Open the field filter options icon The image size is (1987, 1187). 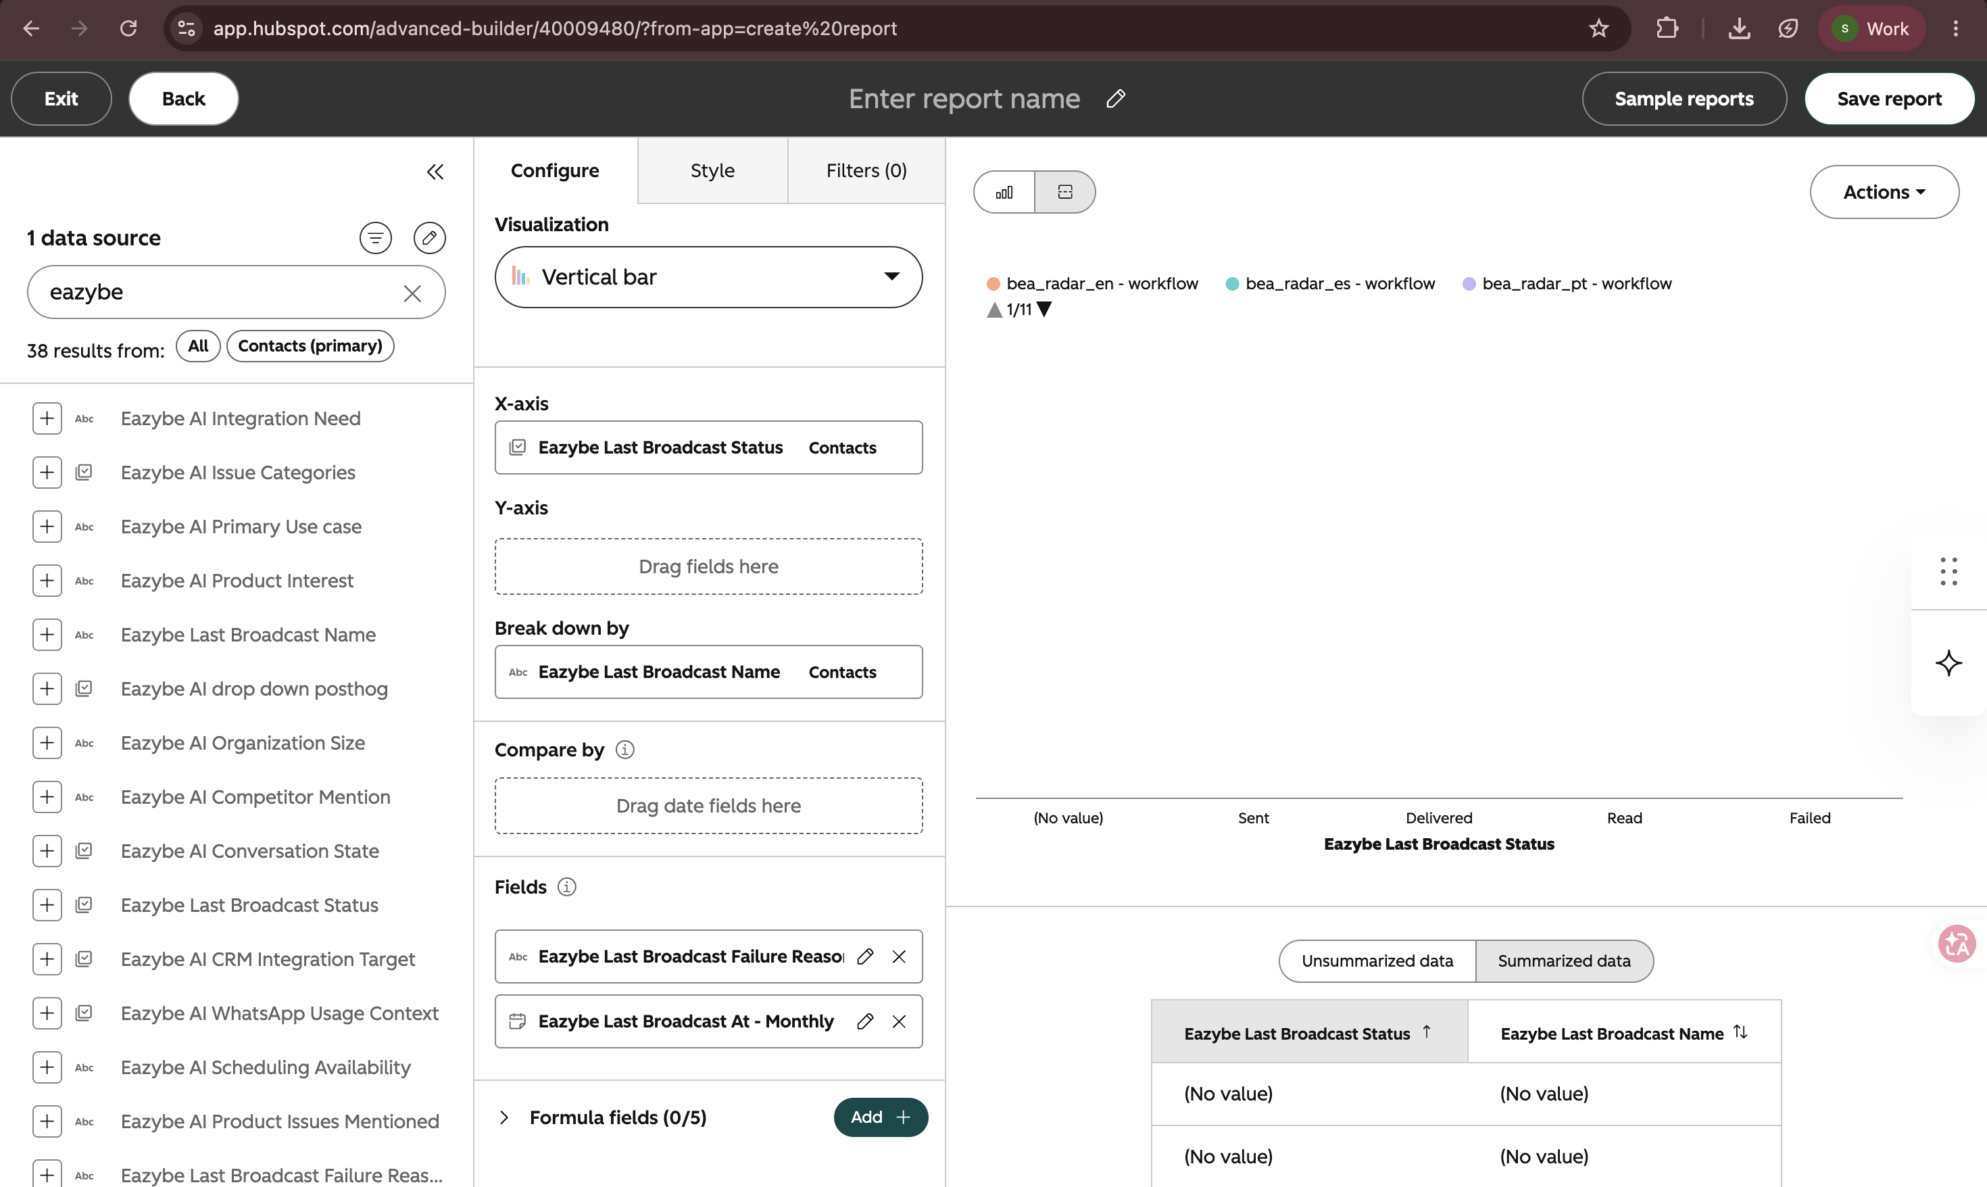(376, 237)
